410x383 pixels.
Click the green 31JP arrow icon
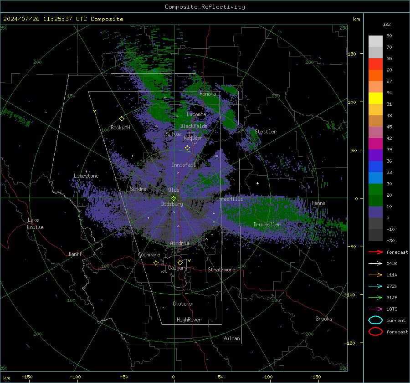point(375,297)
